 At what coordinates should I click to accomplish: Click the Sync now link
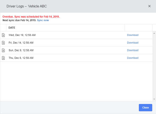click(43, 20)
